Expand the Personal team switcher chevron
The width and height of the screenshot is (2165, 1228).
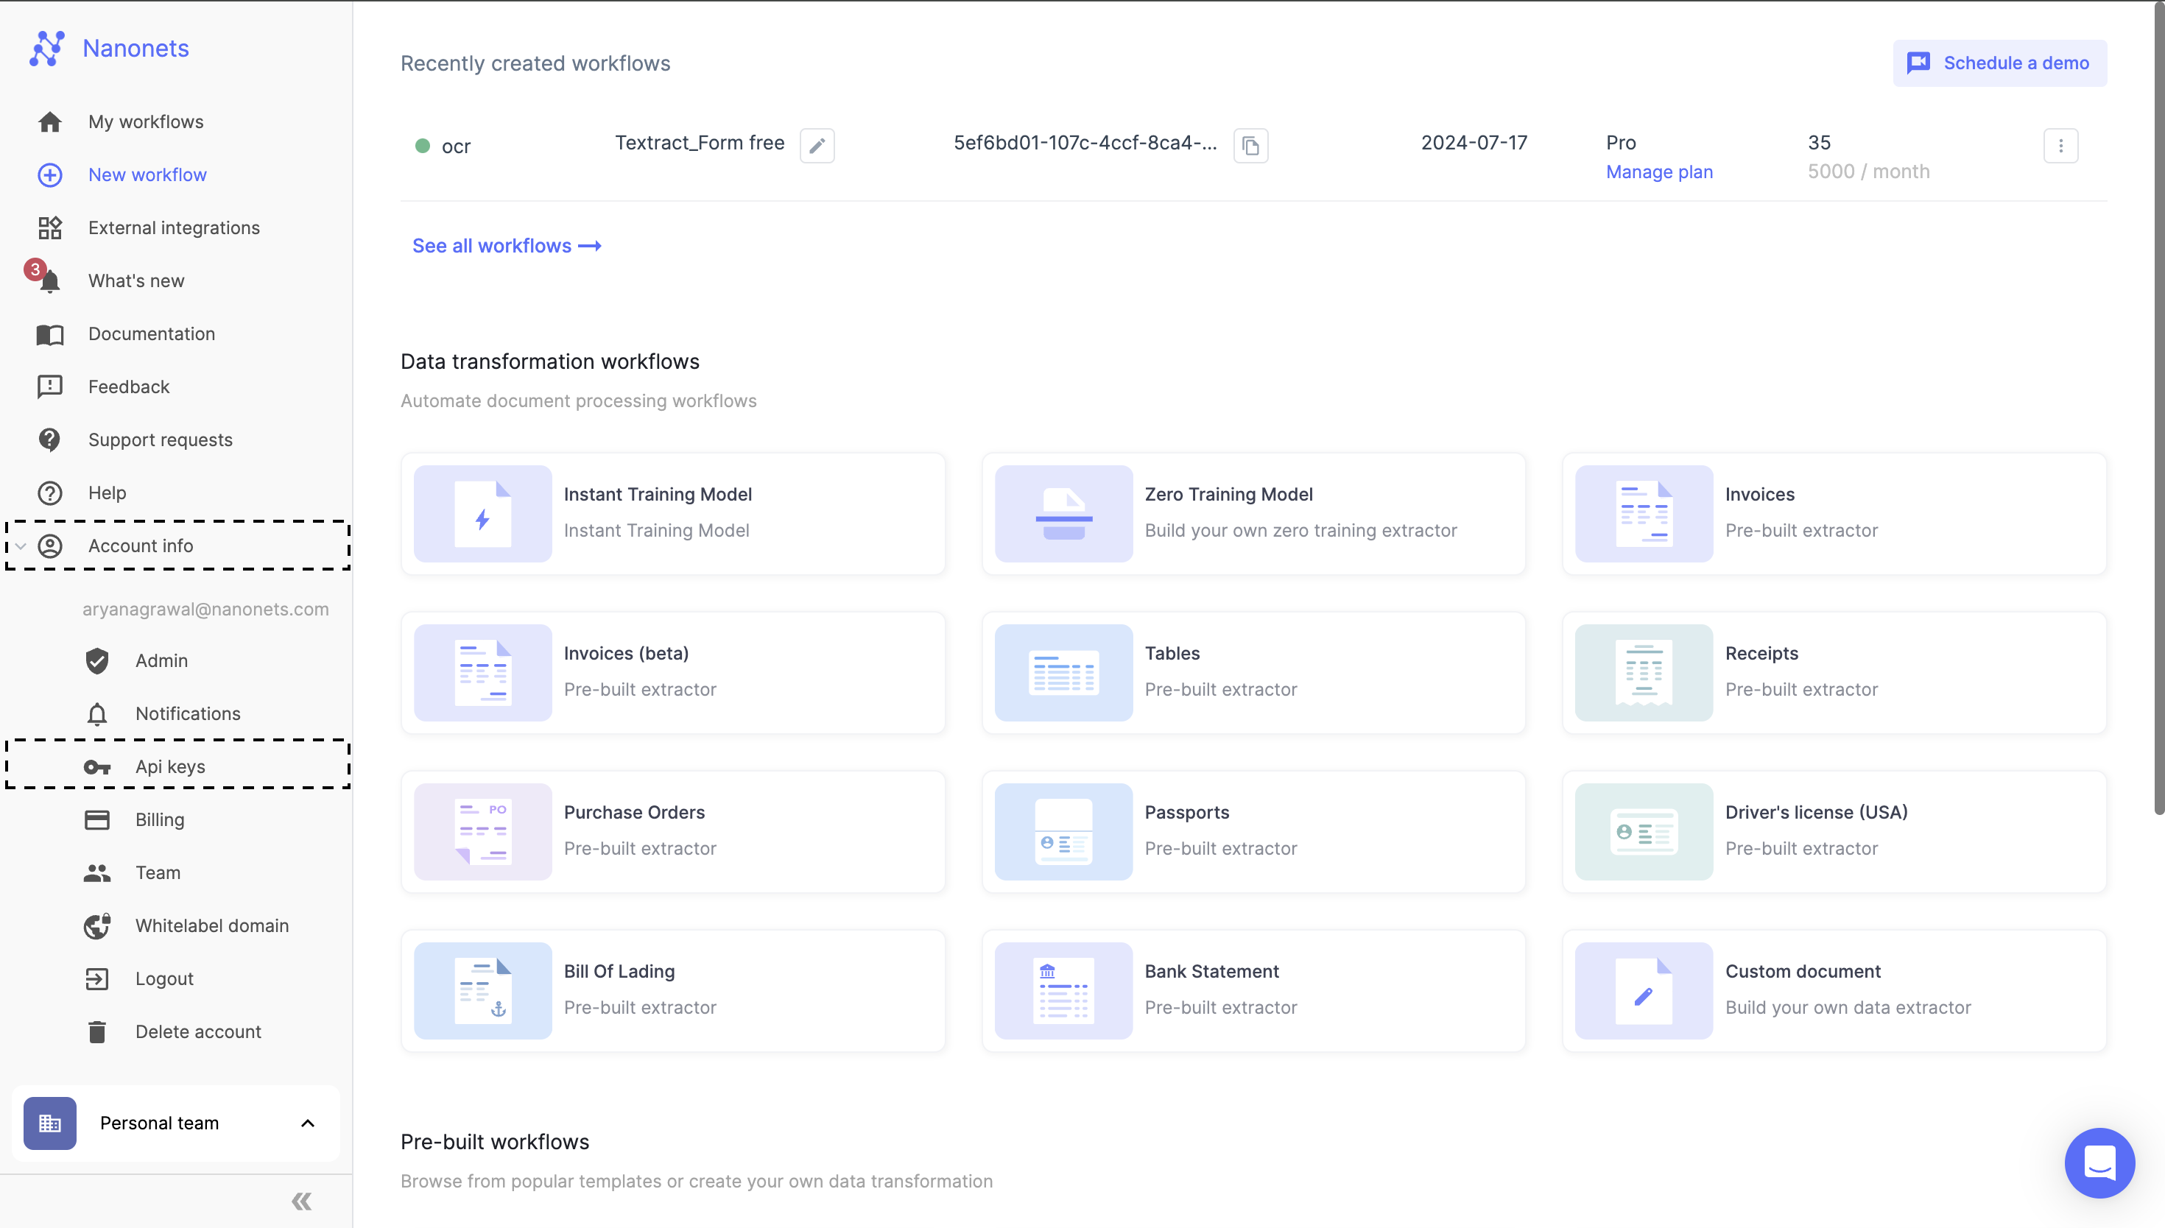pyautogui.click(x=308, y=1123)
